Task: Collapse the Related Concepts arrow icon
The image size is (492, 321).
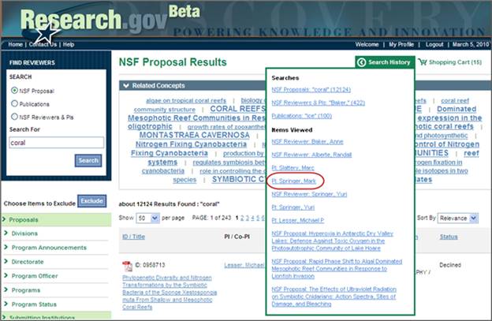Action: 125,85
